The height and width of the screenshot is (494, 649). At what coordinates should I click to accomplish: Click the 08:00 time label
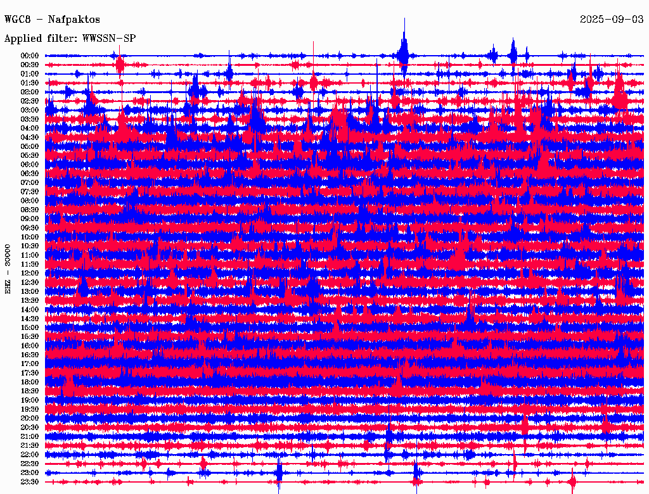point(30,201)
